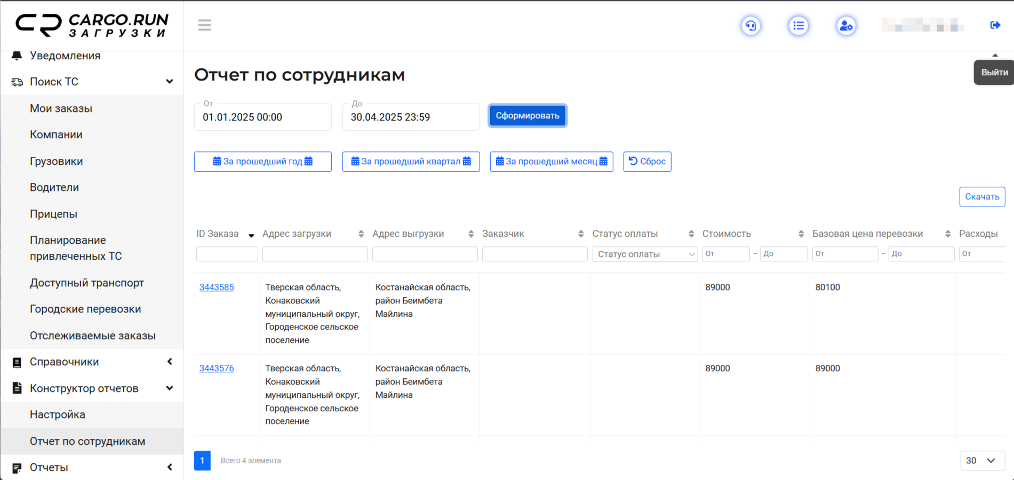Click the logout arrow icon
This screenshot has width=1014, height=480.
click(995, 25)
